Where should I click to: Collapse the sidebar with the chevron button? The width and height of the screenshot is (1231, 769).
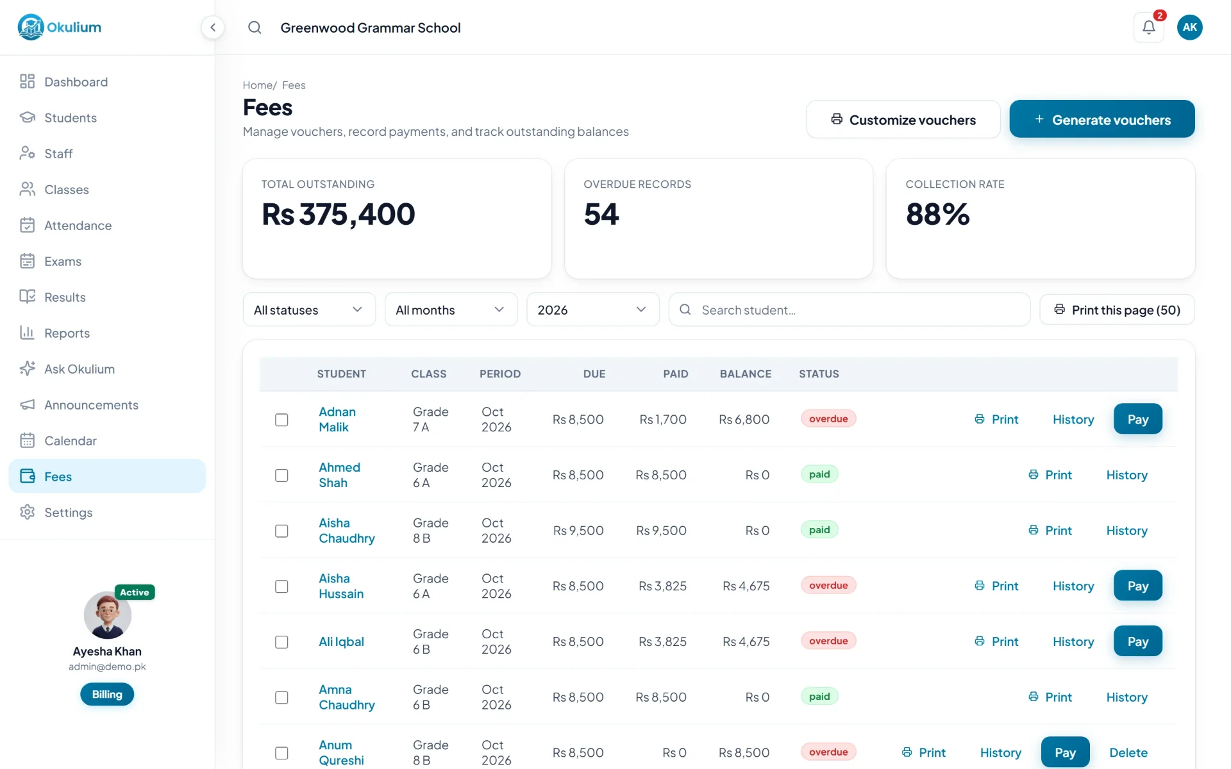point(213,28)
